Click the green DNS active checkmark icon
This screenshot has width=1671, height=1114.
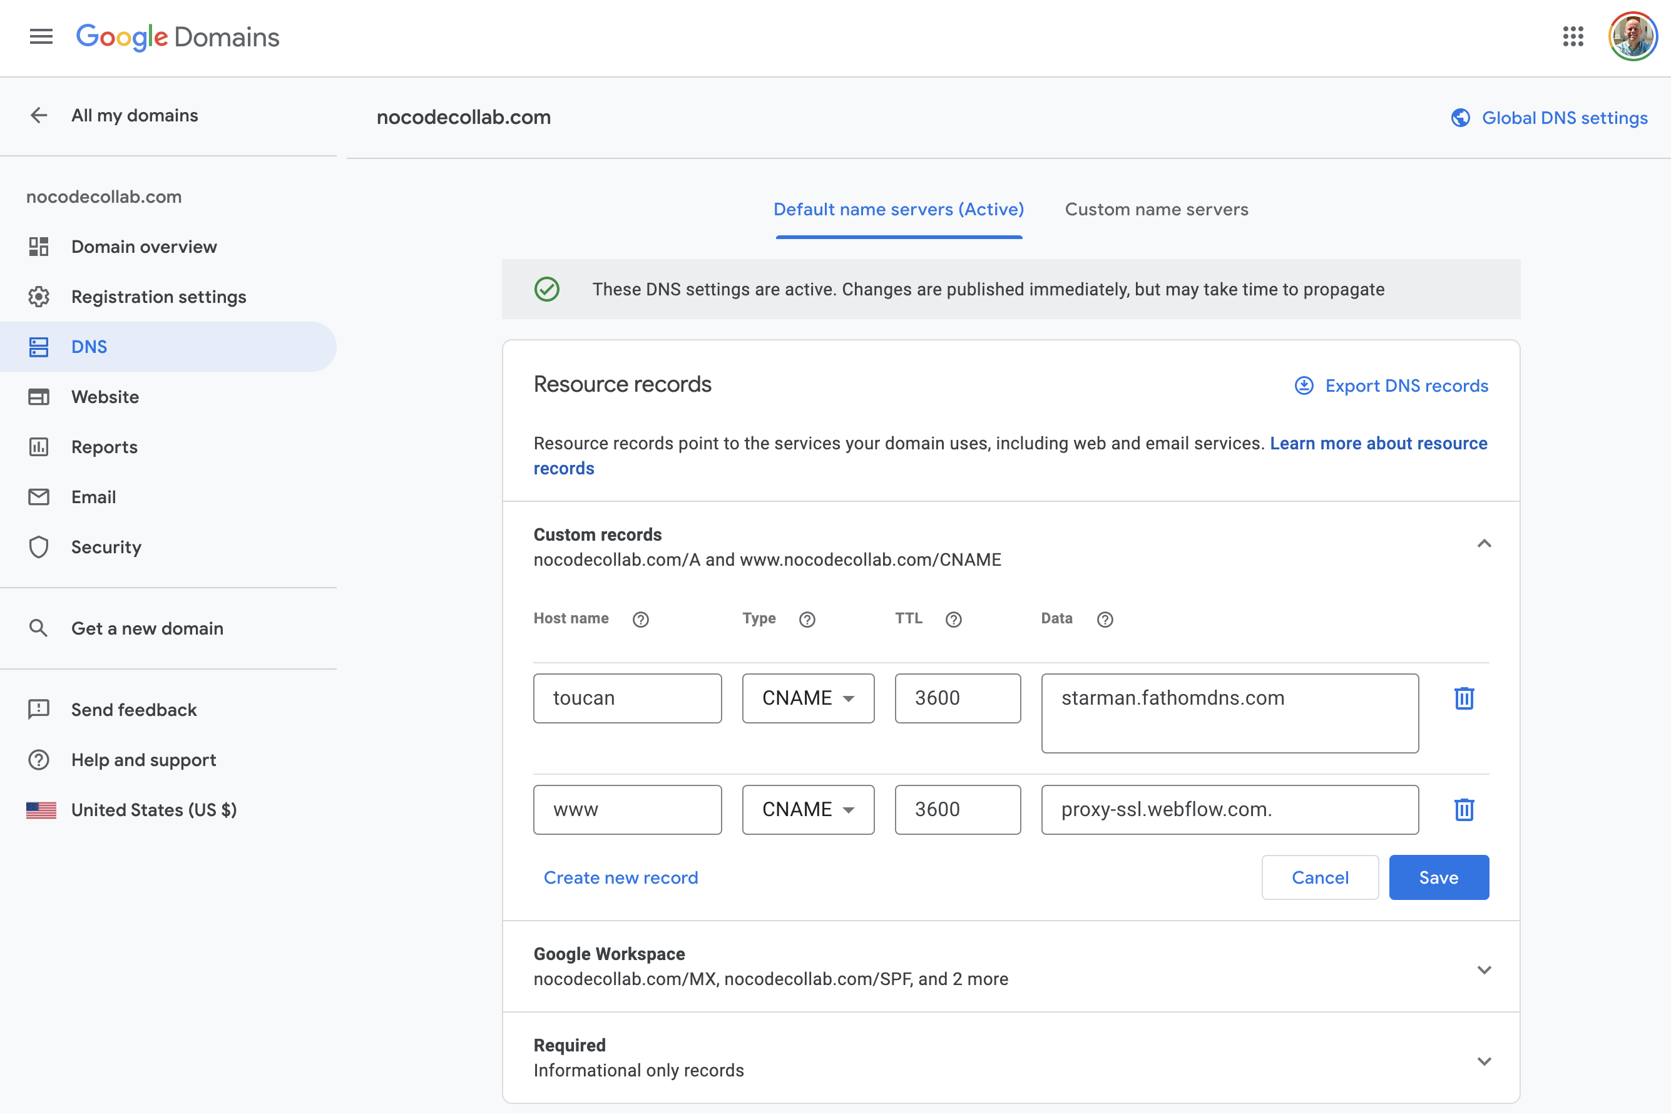[546, 289]
